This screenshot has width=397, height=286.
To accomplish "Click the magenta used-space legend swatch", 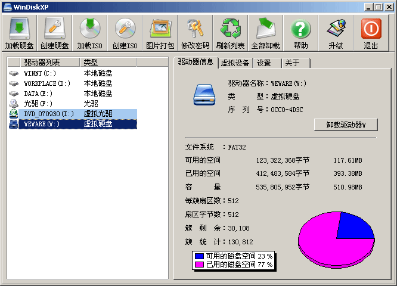I will point(199,264).
